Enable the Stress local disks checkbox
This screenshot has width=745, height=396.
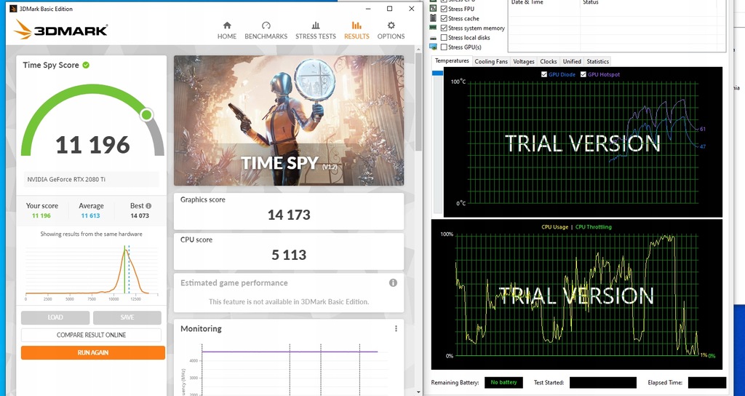point(444,38)
